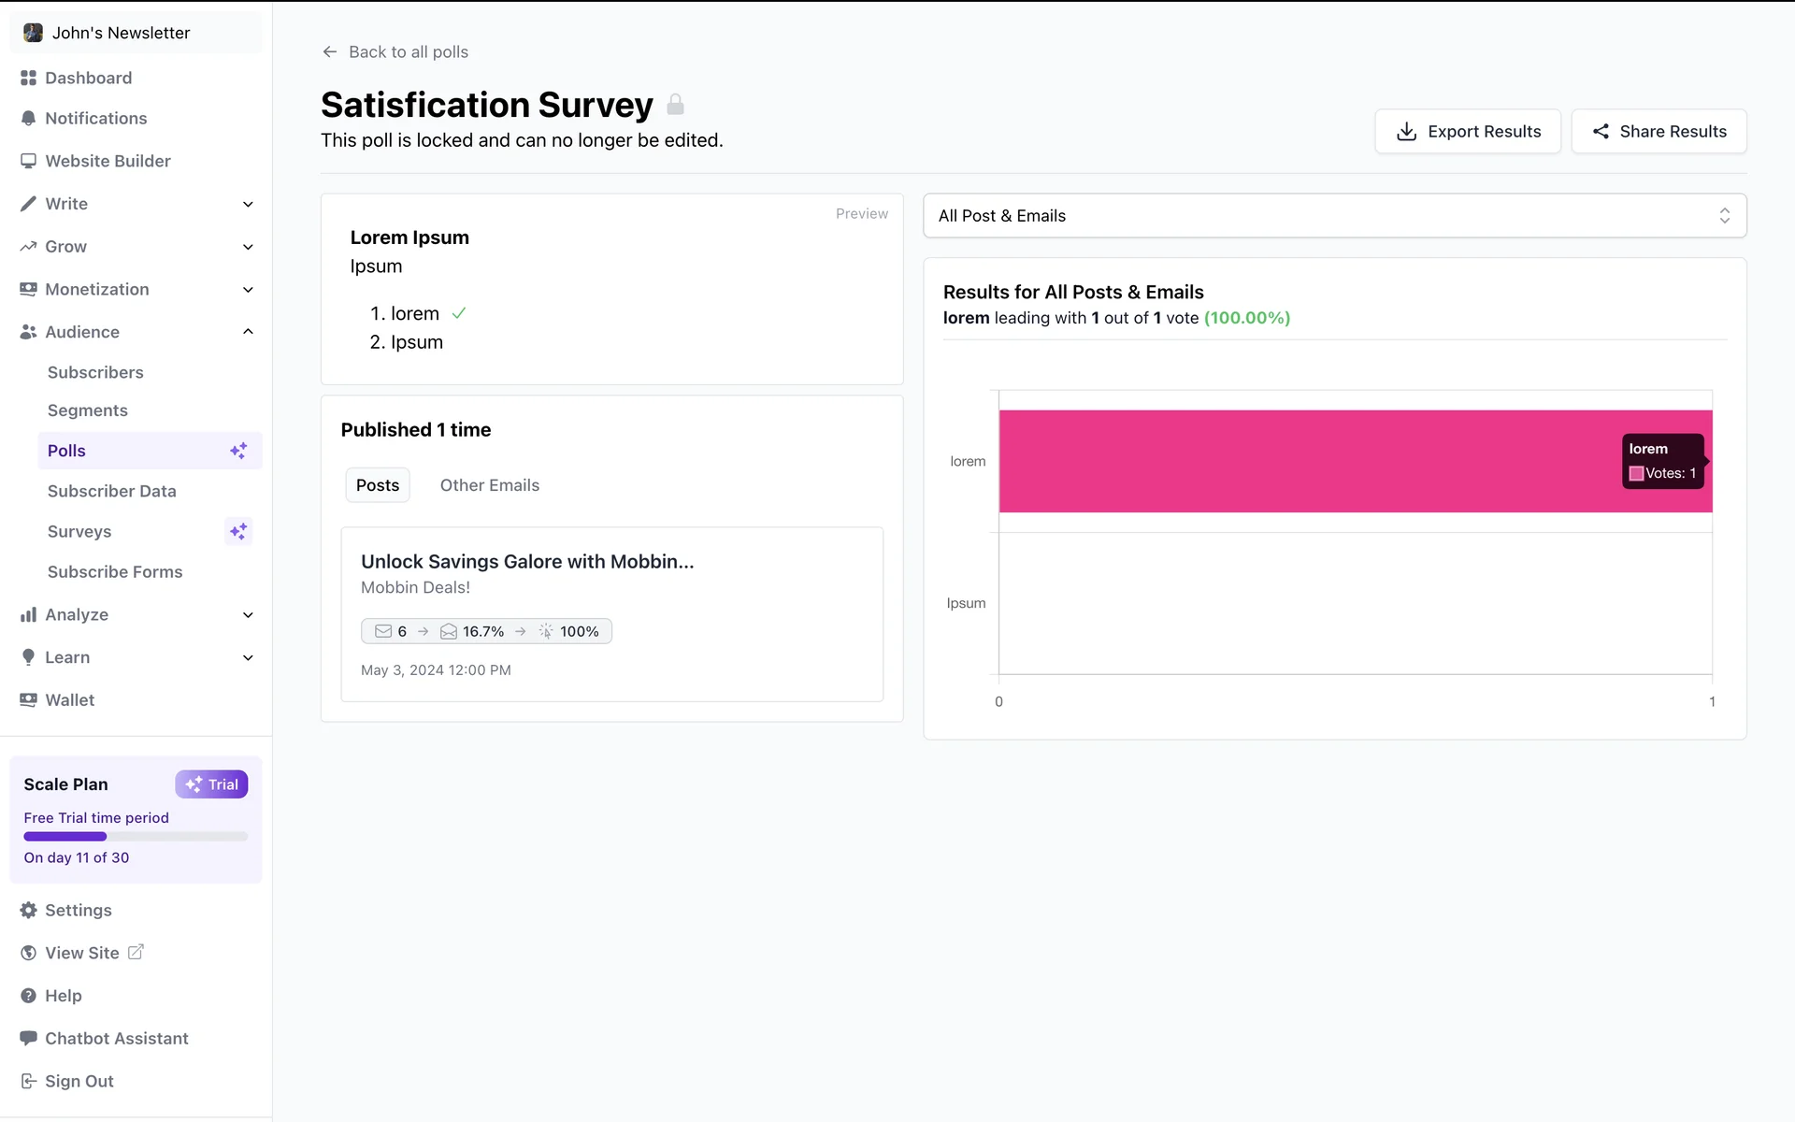Click the Wallet icon in sidebar
Viewport: 1795px width, 1122px height.
[x=28, y=699]
